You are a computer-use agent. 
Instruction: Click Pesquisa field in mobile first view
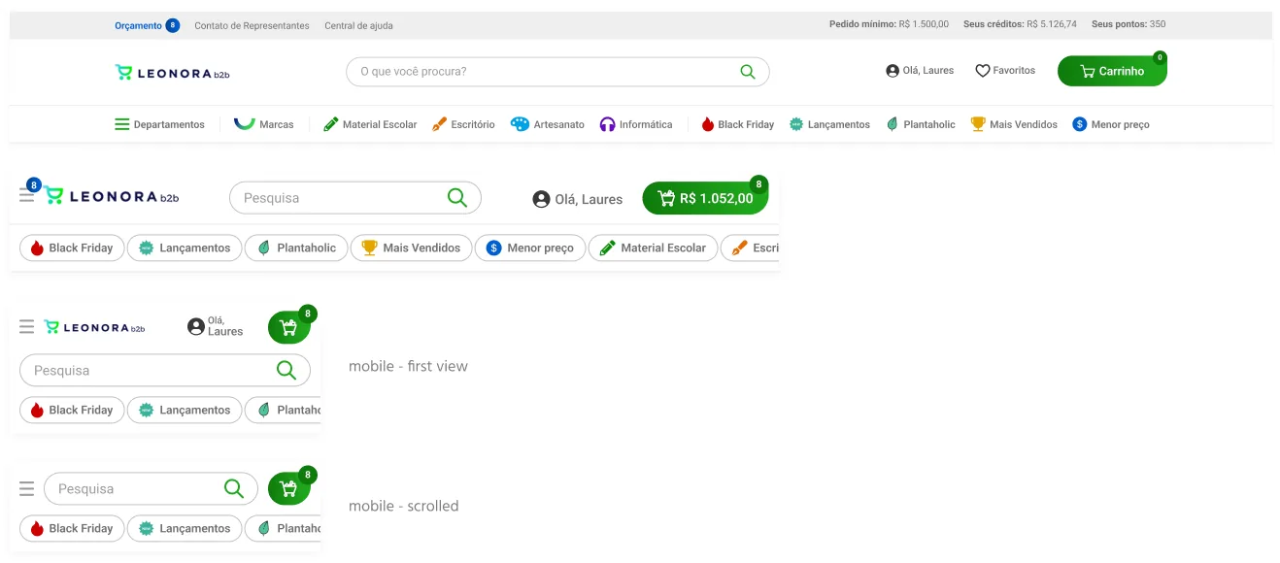(x=165, y=371)
